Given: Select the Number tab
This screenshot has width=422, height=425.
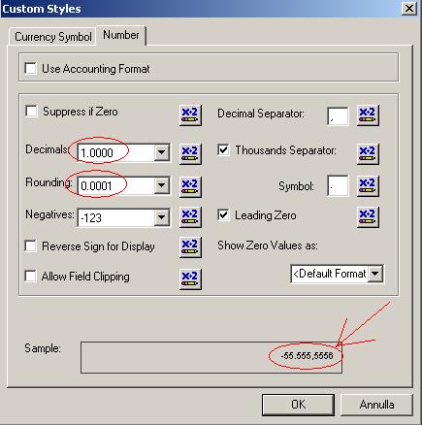Looking at the screenshot, I should pos(121,35).
